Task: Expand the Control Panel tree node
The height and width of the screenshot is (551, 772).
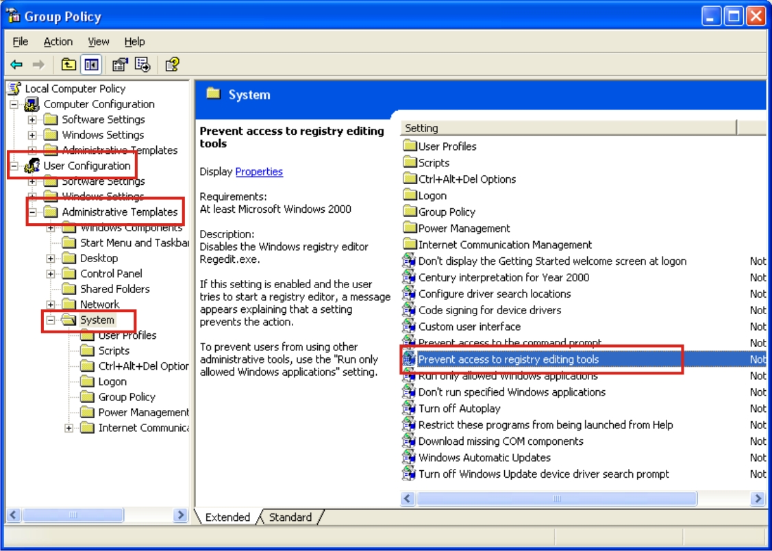Action: (x=51, y=274)
